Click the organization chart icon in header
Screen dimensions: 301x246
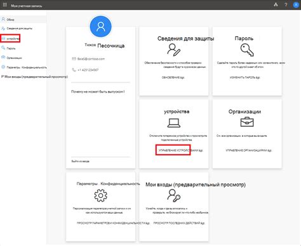point(276,4)
